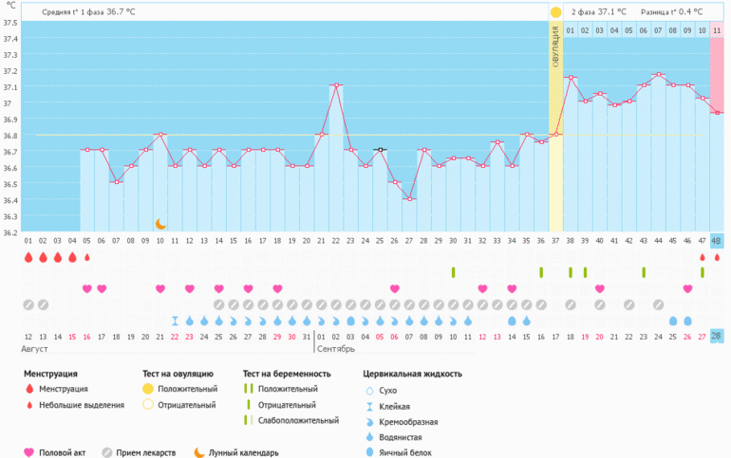Click the intercourse heart on cycle day 26

pyautogui.click(x=394, y=288)
